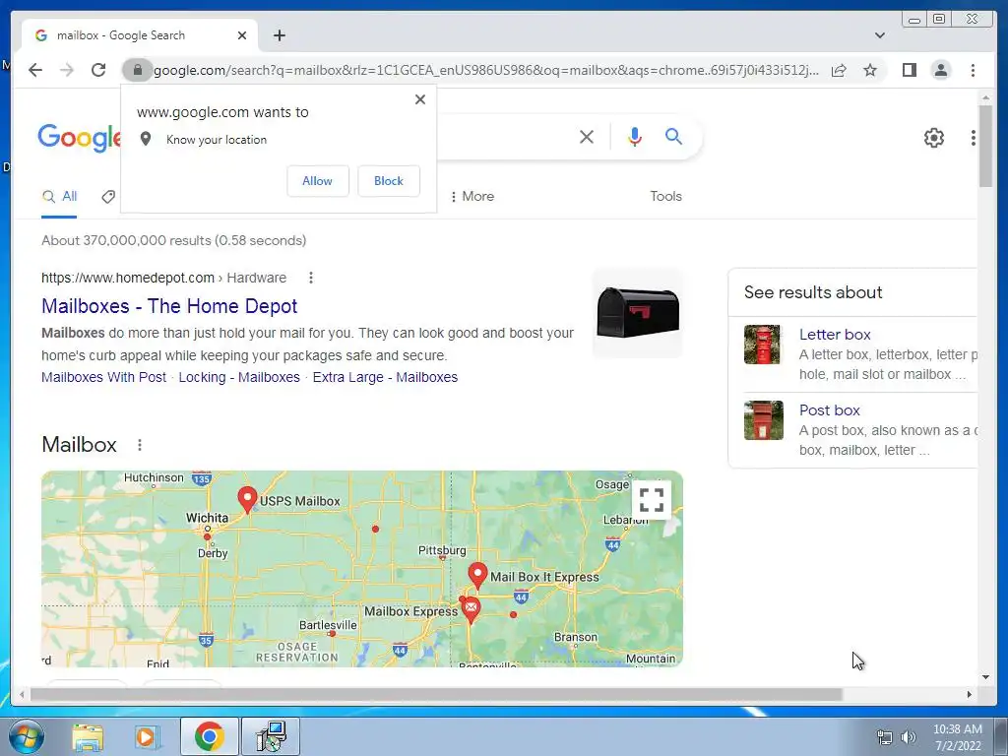This screenshot has width=1008, height=756.
Task: Reload the Google search page
Action: coord(98,70)
